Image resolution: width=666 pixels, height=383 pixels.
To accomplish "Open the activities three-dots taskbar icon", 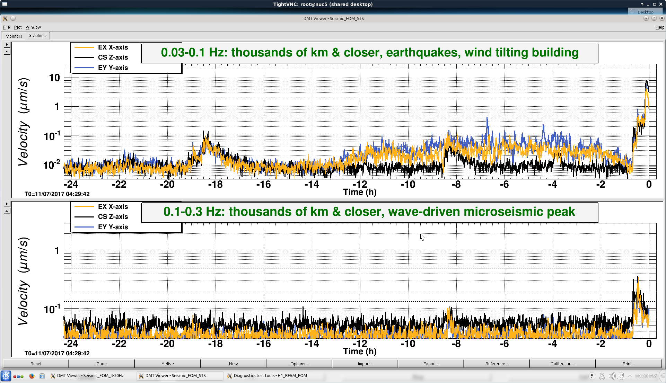I will tap(18, 376).
